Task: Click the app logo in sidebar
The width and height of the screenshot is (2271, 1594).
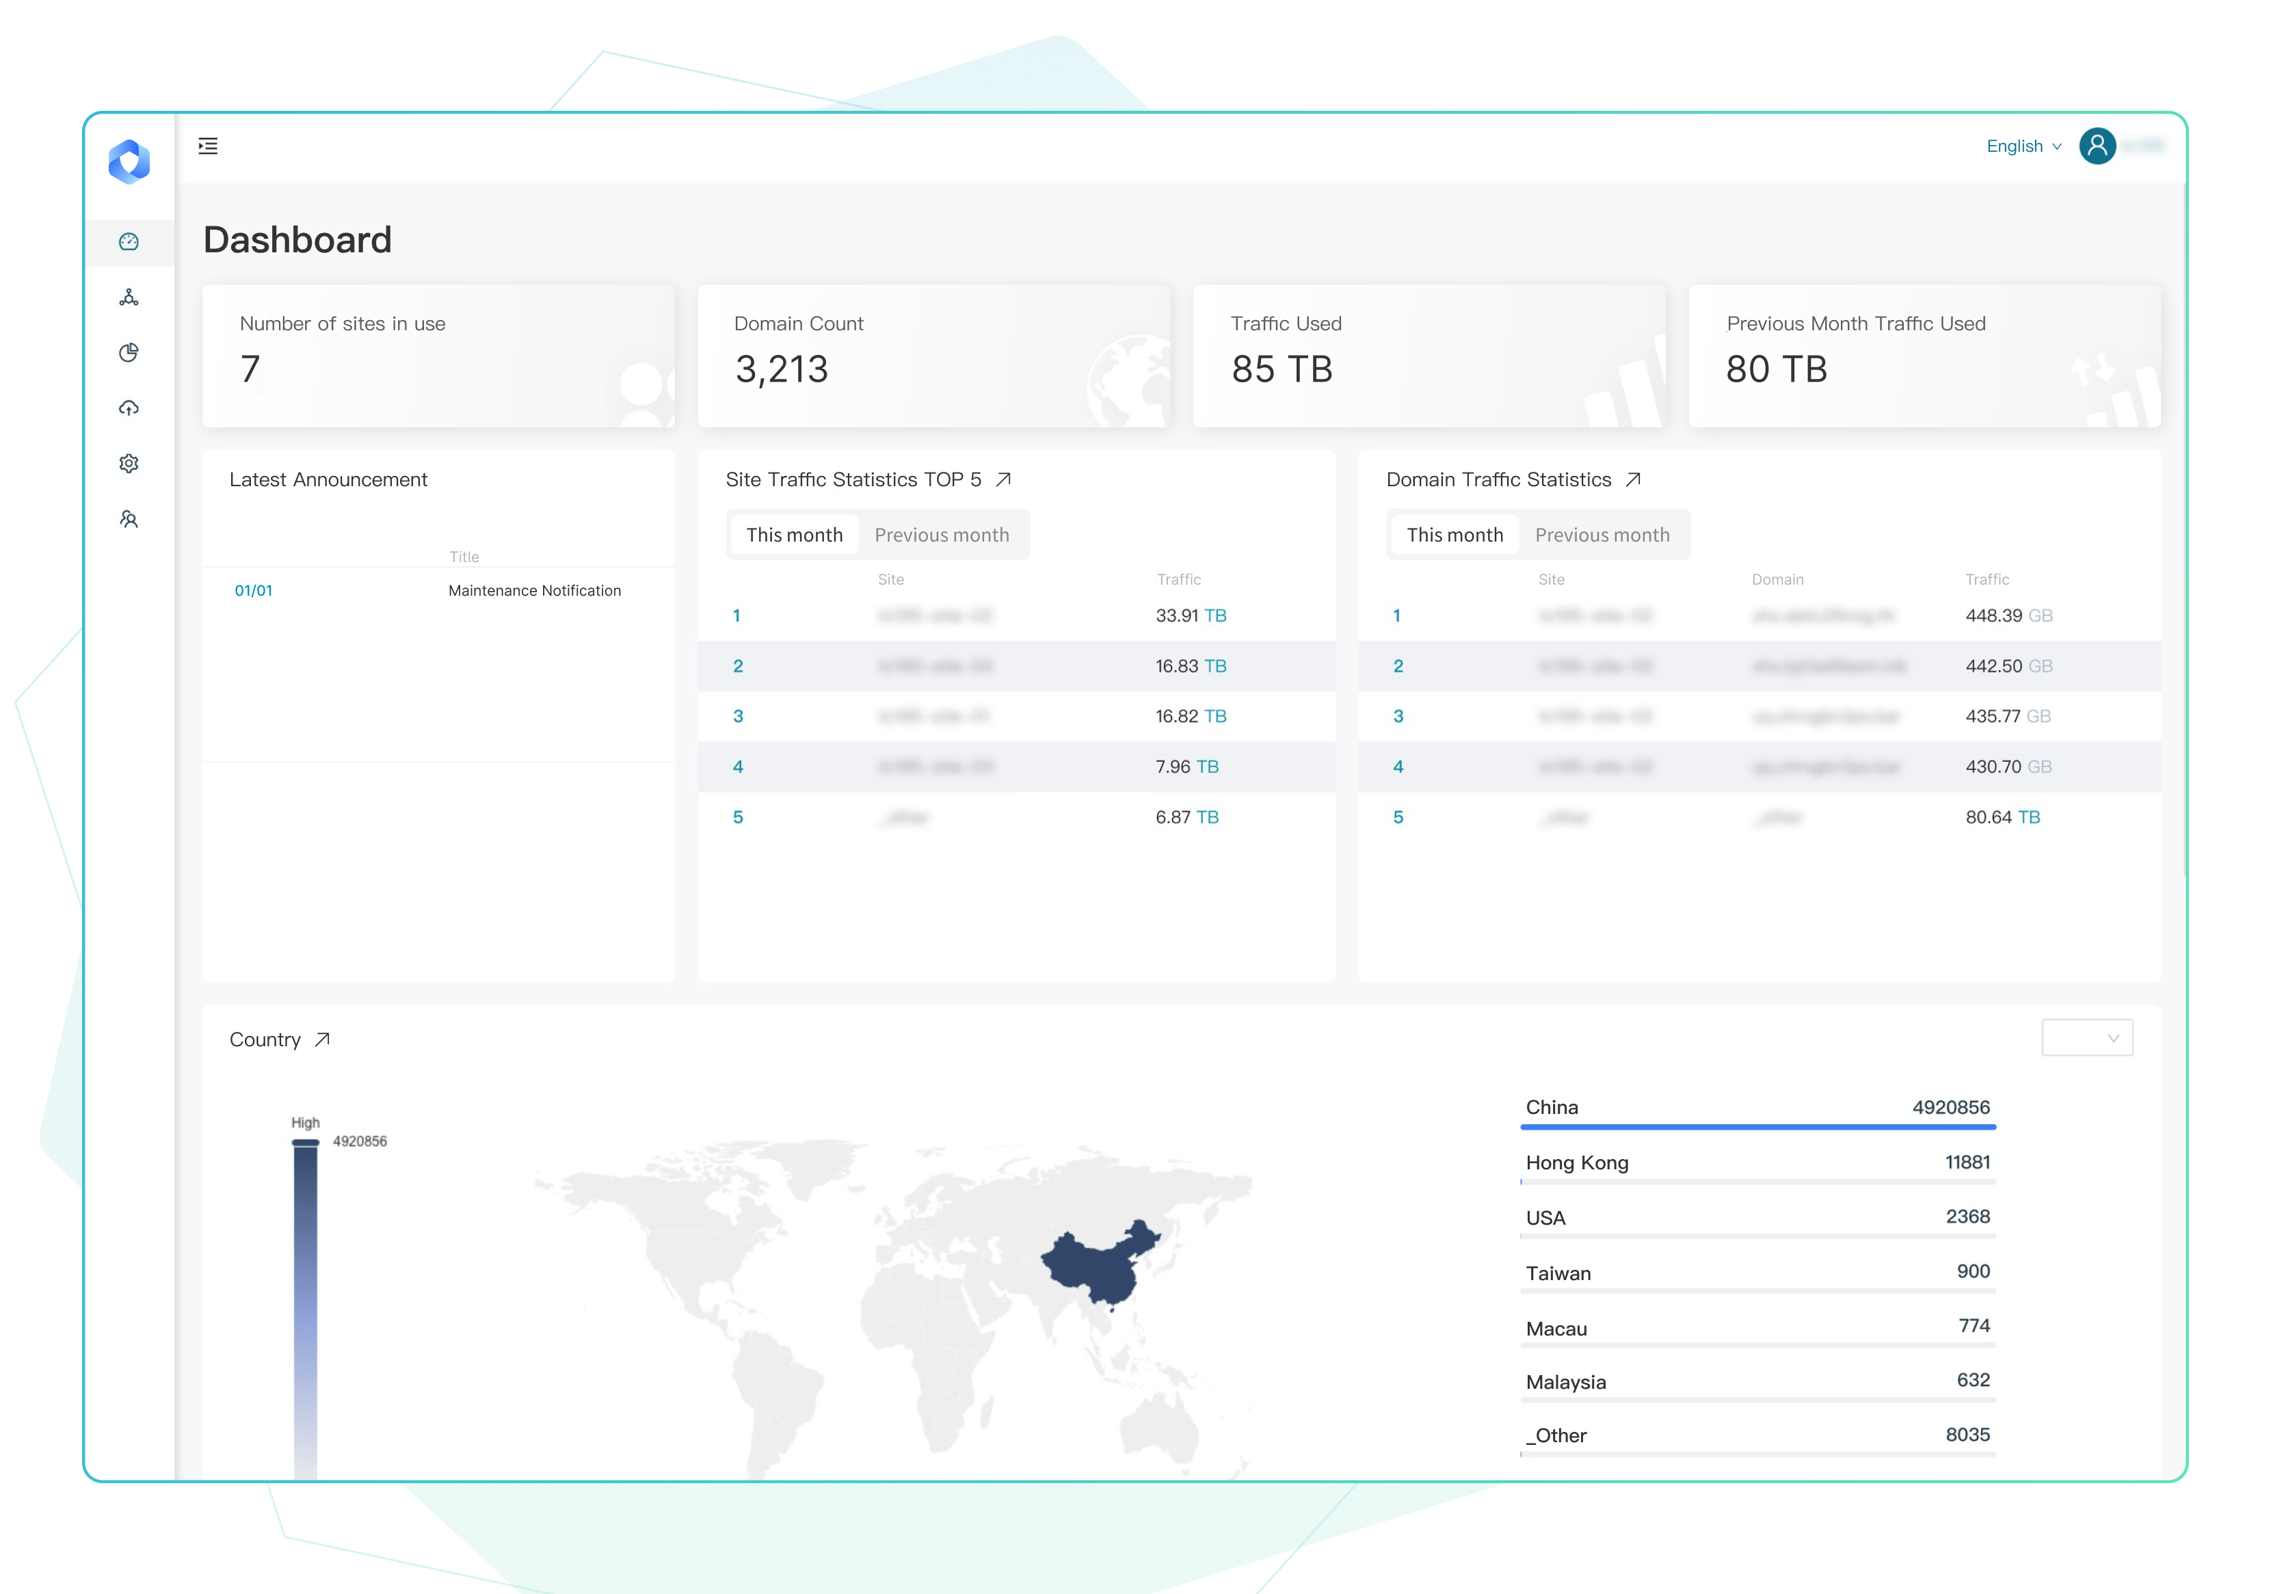Action: pyautogui.click(x=129, y=162)
